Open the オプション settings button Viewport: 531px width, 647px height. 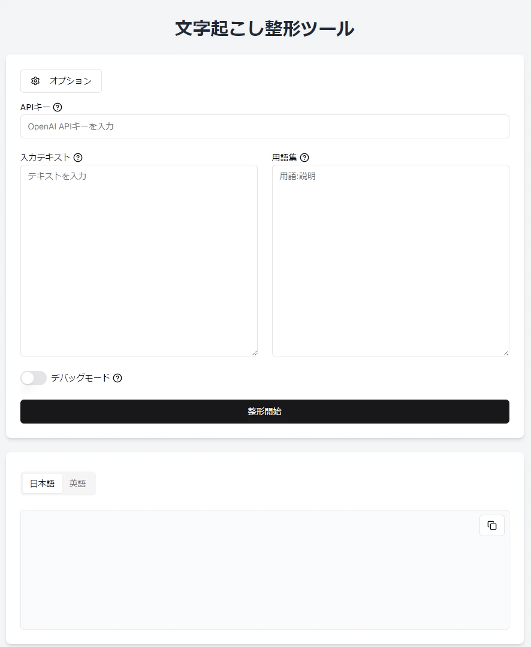[x=61, y=81]
